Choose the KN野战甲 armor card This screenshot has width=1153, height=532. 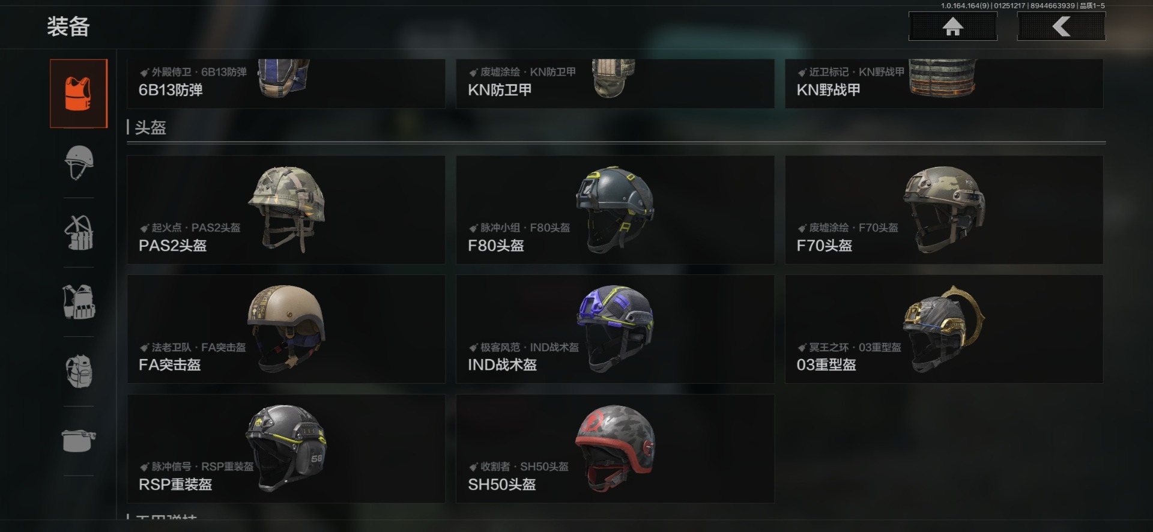click(944, 83)
